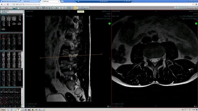Click small icon at sagittal viewport bottom-right corner
The height and width of the screenshot is (111, 198).
click(108, 106)
